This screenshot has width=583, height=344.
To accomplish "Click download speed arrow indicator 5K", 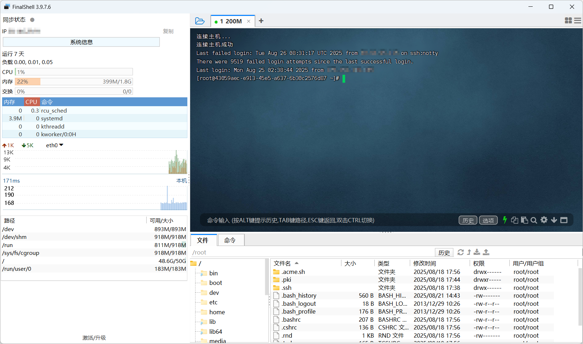I will pos(27,145).
